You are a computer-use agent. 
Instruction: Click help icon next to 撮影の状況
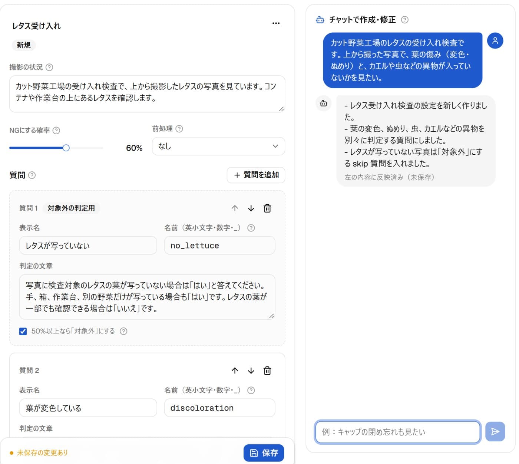click(x=49, y=67)
